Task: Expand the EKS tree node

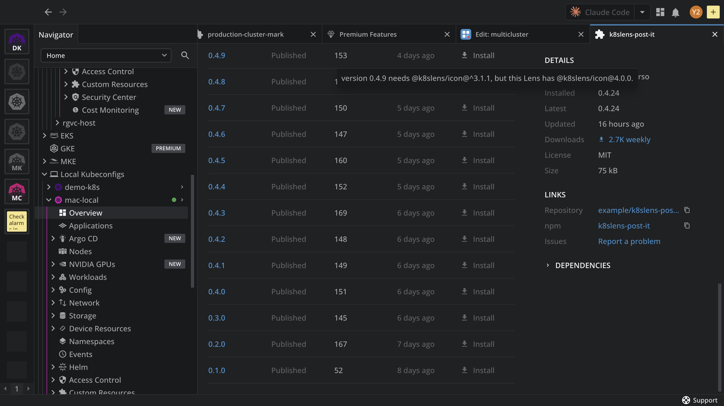Action: point(44,136)
